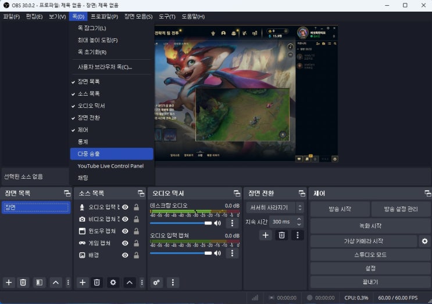This screenshot has height=304, width=432.
Task: Select 독 초기화(R) menu entry
Action: coord(112,52)
